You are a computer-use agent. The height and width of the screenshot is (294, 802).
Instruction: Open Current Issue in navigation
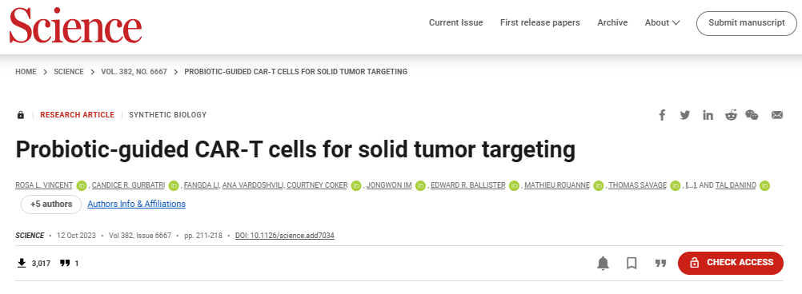click(x=455, y=22)
